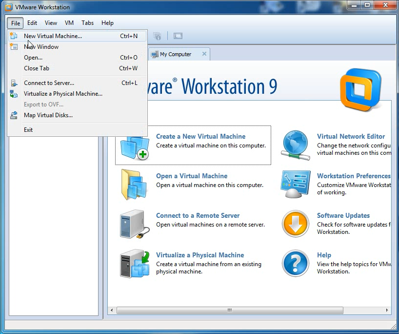Image resolution: width=399 pixels, height=334 pixels.
Task: Open the Workstation Preferences link
Action: 354,176
